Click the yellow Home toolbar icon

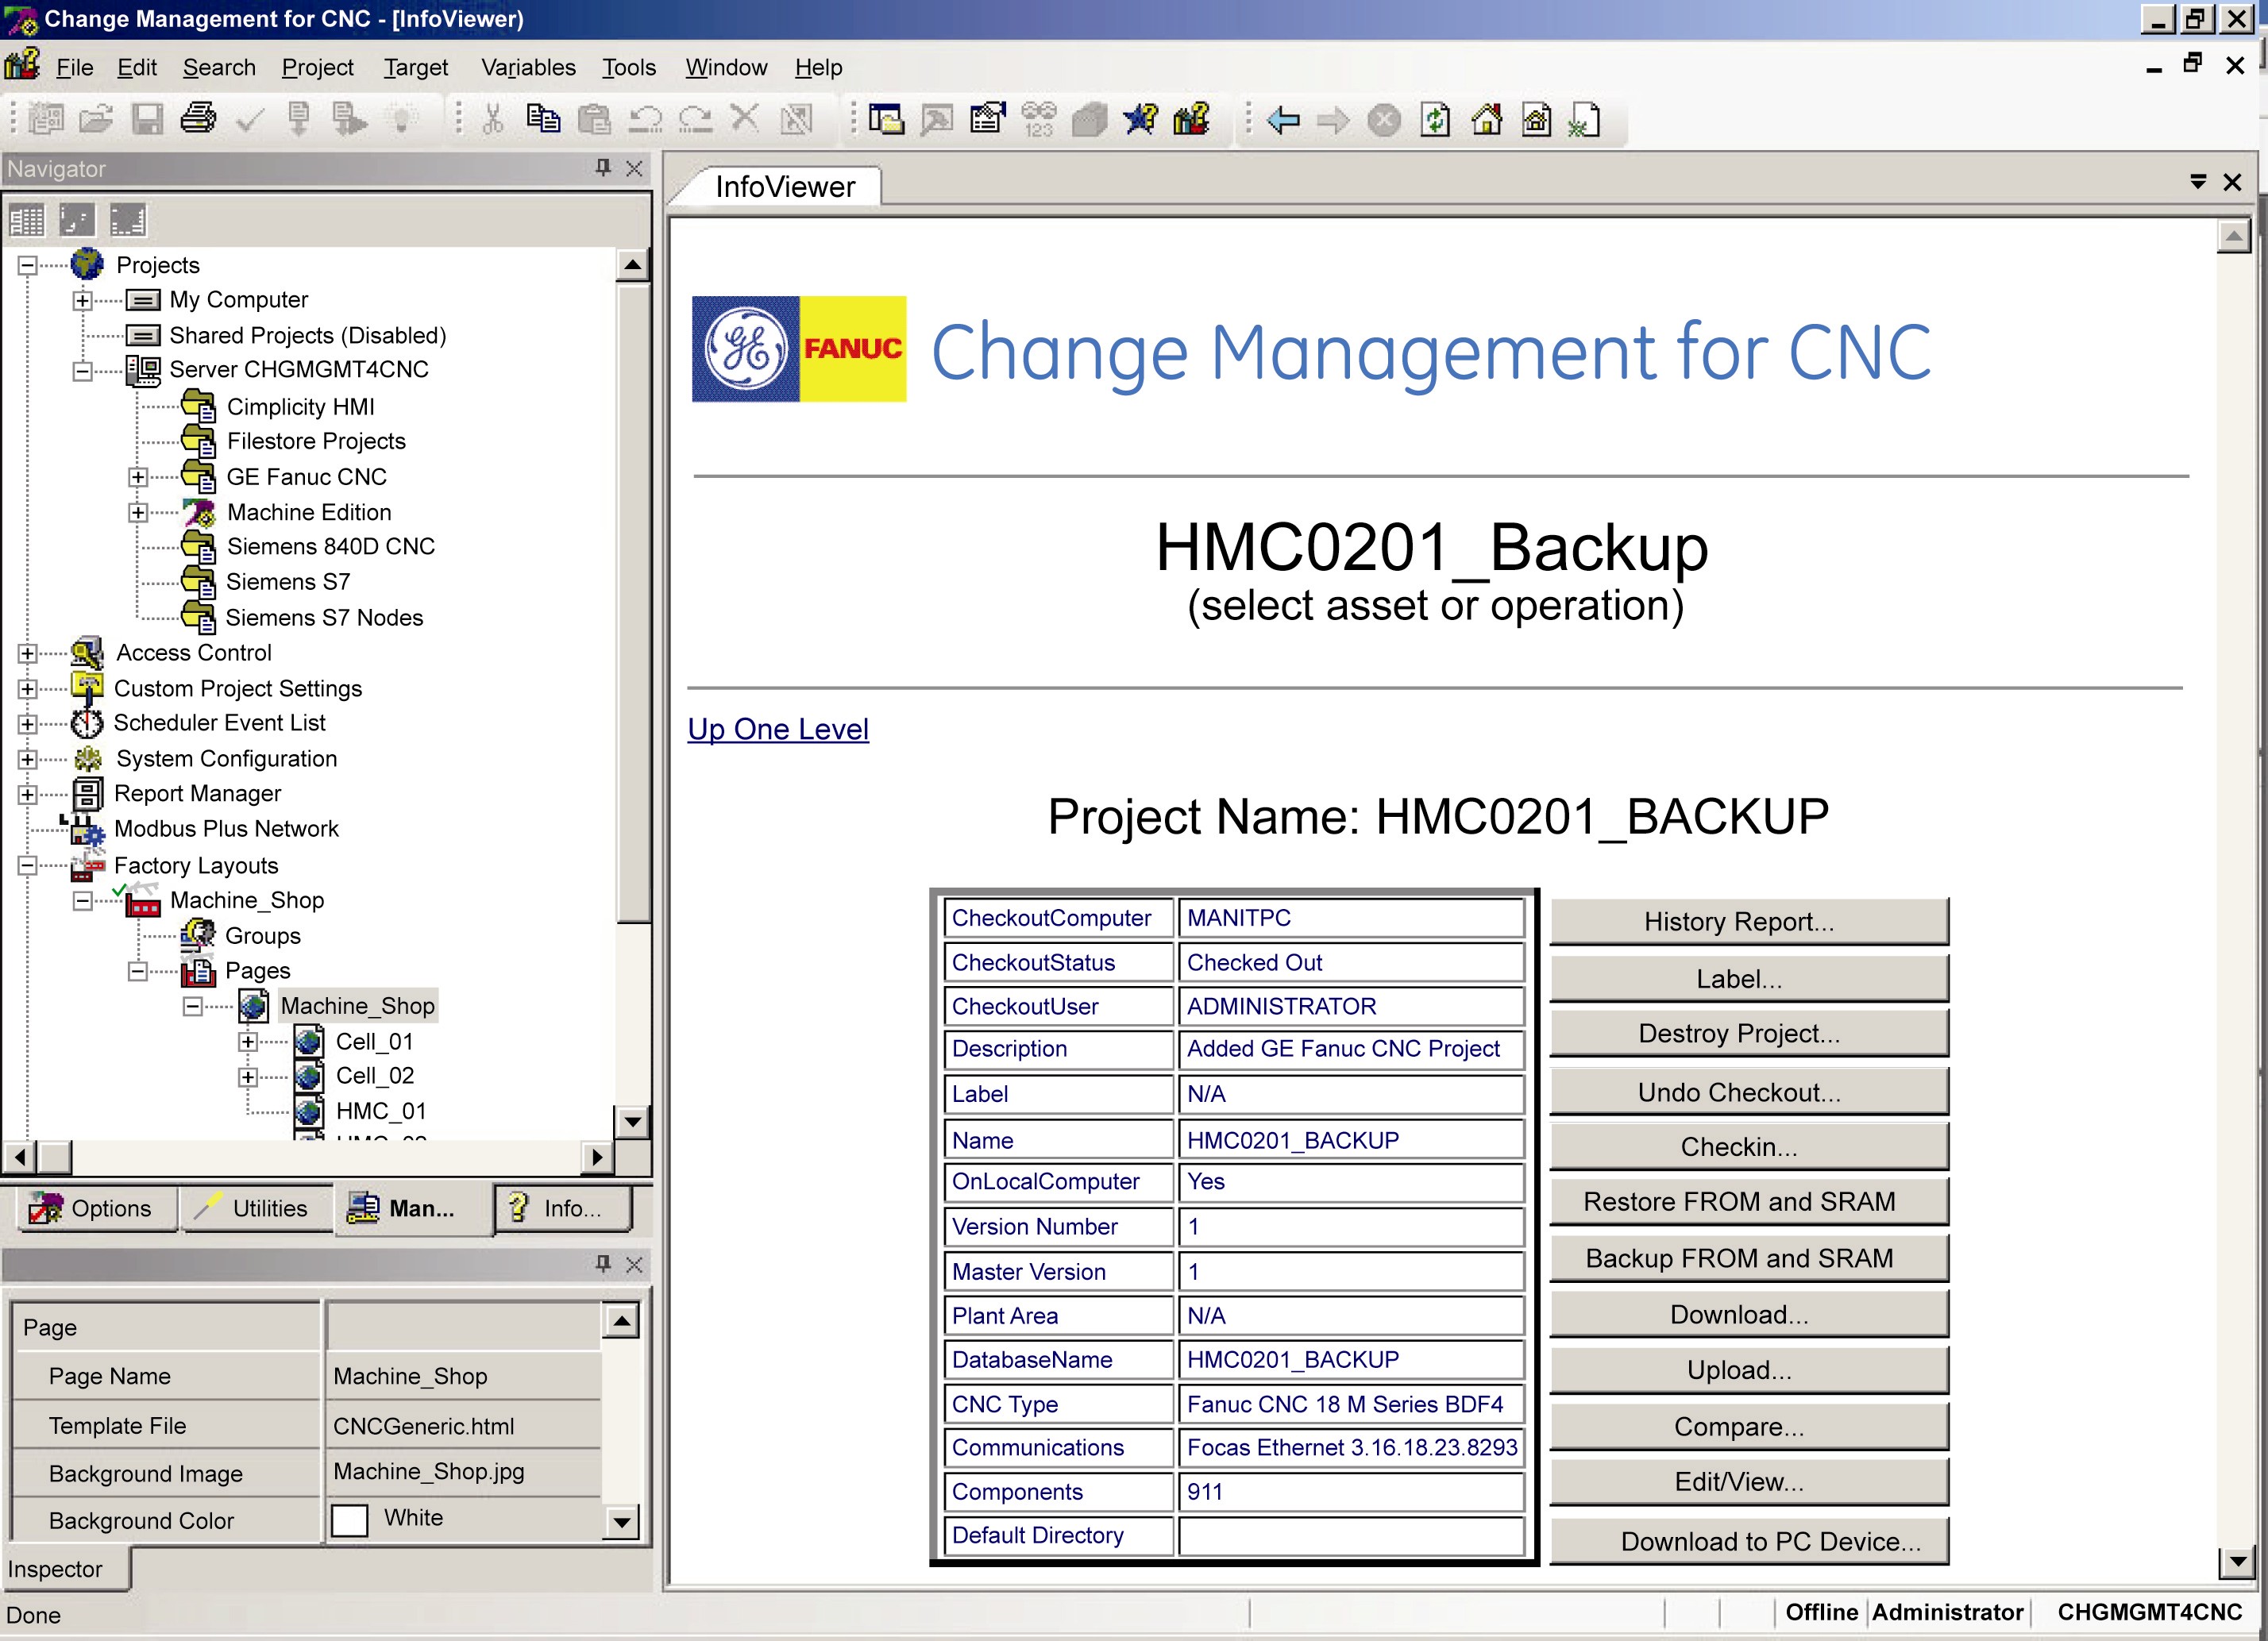click(1487, 121)
